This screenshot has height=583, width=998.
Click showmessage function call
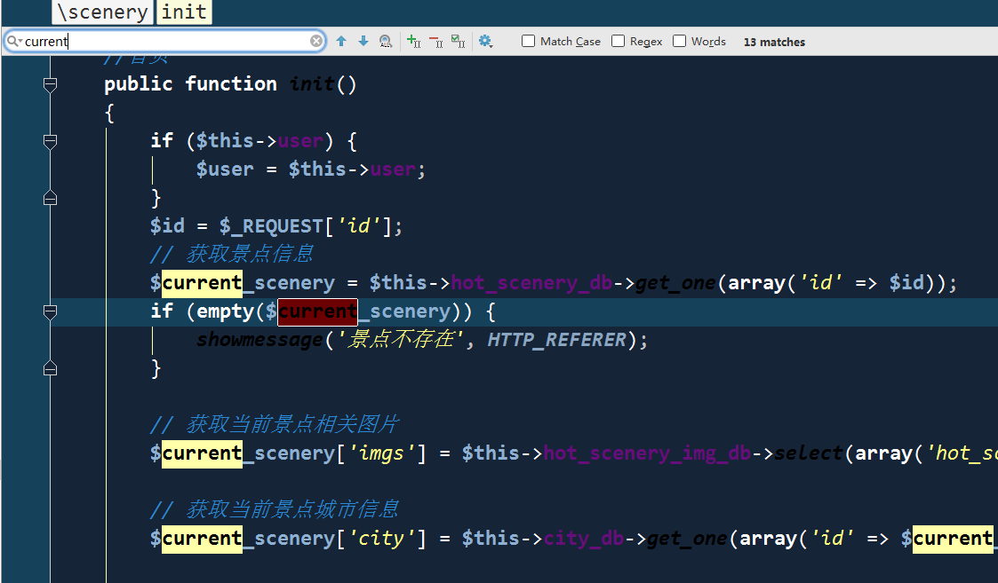pos(259,340)
